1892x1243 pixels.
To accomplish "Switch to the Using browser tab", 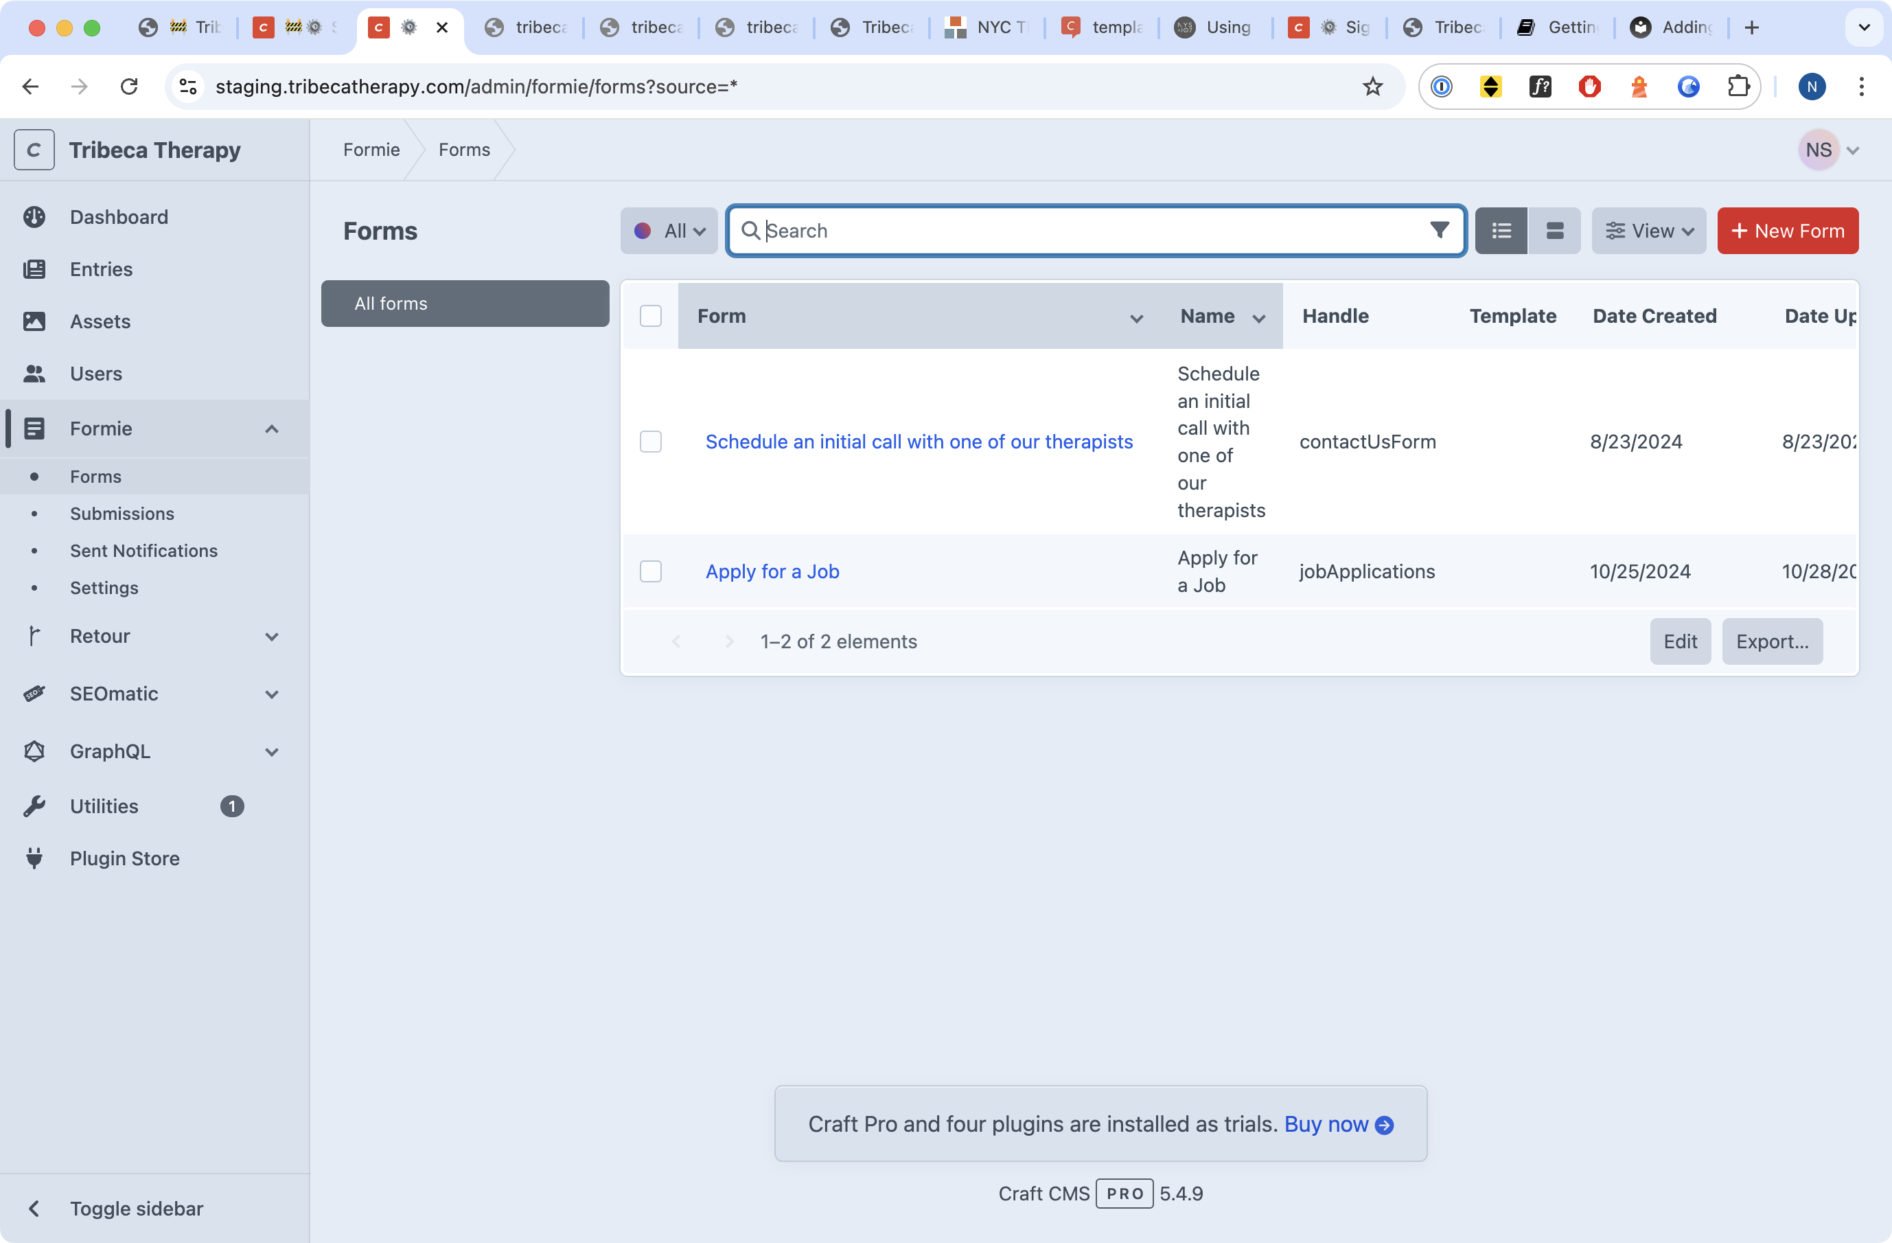I will coord(1214,28).
